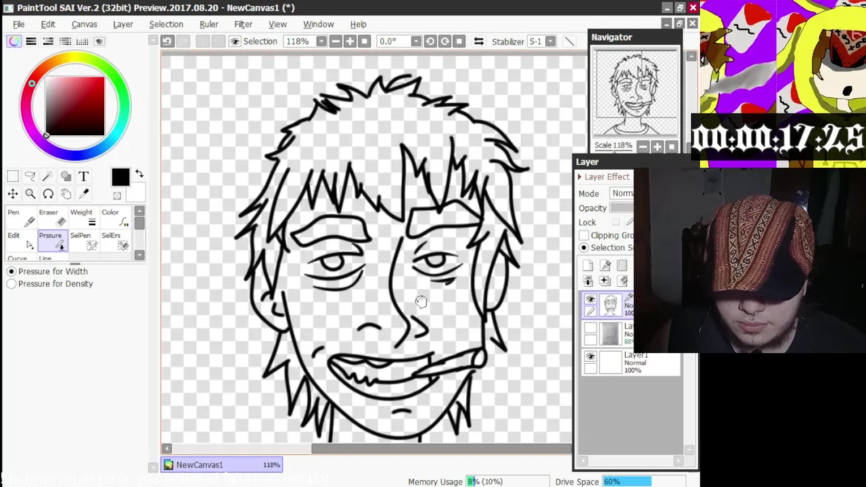
Task: Open the rotation angle dropdown
Action: [415, 41]
